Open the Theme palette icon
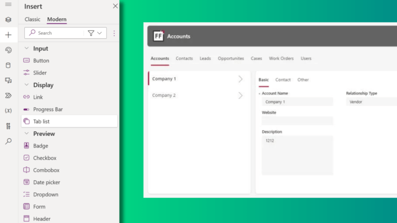Screen dimensions: 397x223 point(8,50)
